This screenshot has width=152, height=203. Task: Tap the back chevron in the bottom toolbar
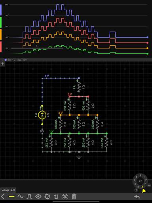tap(3, 197)
